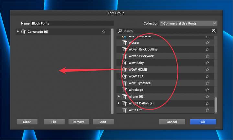Select the Wreckage font
The width and height of the screenshot is (233, 140).
tap(165, 90)
